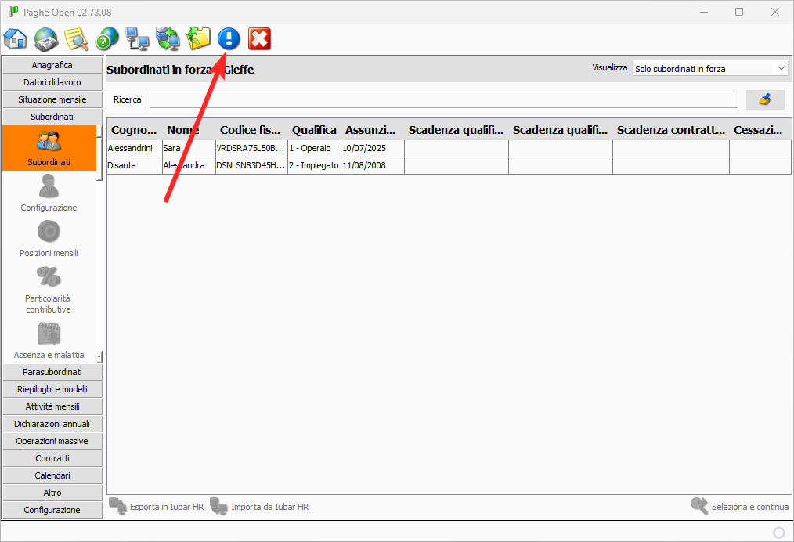This screenshot has width=794, height=542.
Task: Clear search with the broom icon
Action: pos(764,99)
